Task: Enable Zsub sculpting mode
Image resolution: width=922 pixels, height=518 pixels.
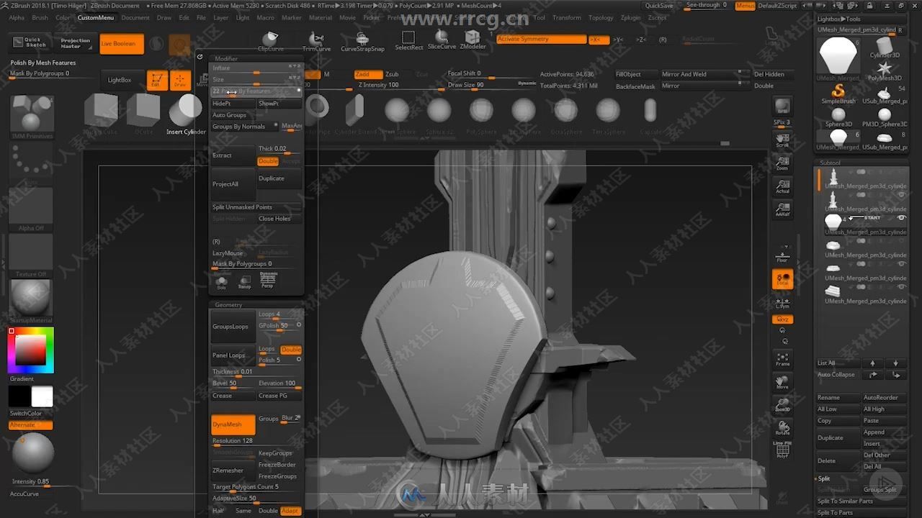Action: click(x=392, y=74)
